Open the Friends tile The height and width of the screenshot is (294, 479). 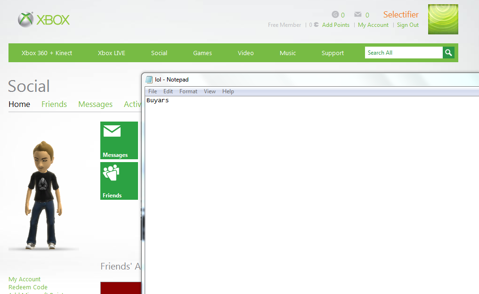pos(119,181)
